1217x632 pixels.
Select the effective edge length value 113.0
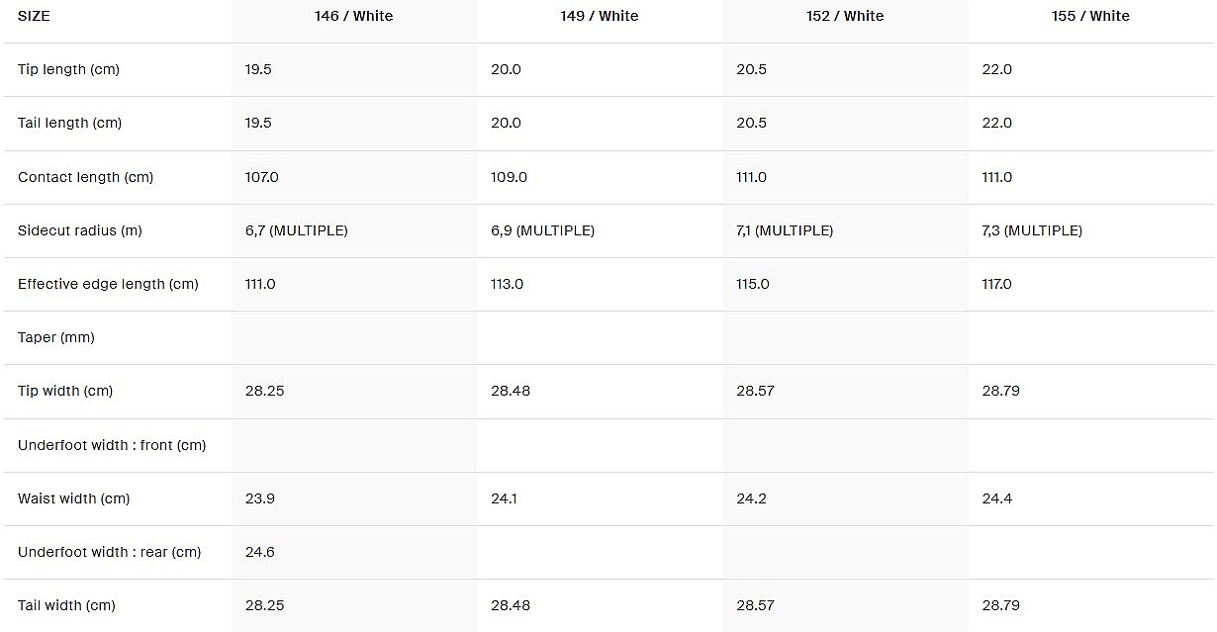(x=508, y=284)
